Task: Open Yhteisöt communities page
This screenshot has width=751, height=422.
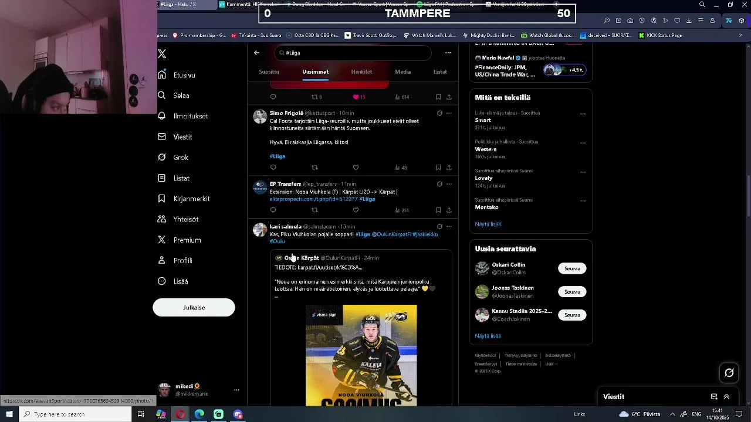Action: pos(178,219)
